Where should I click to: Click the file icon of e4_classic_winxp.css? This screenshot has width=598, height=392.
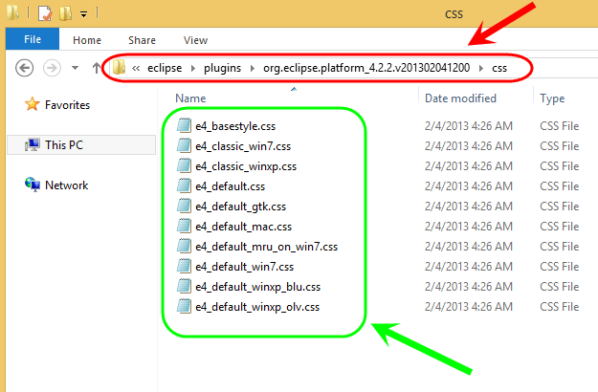tap(185, 165)
